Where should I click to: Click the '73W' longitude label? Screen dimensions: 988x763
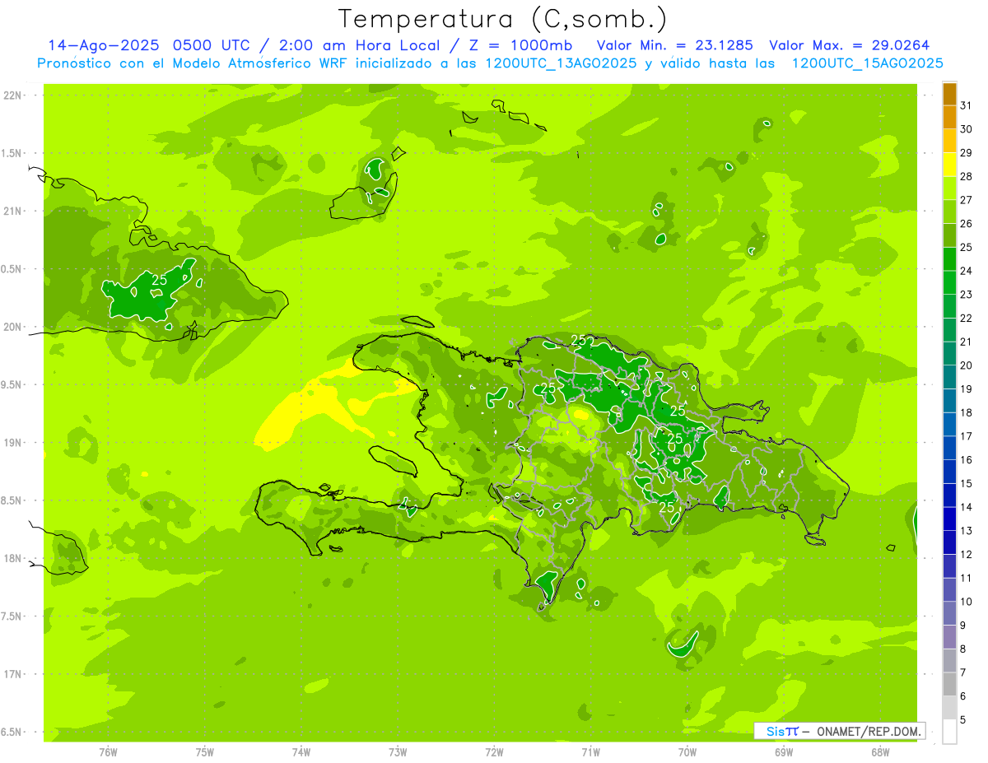click(398, 752)
